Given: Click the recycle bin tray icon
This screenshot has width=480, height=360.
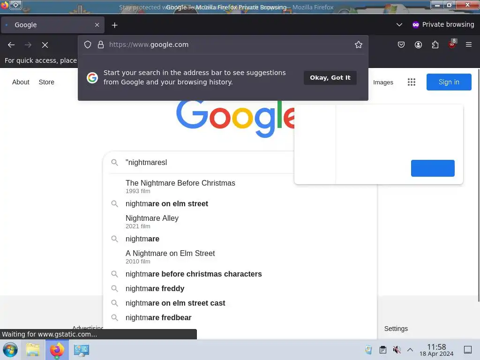Looking at the screenshot, I should click(x=368, y=350).
